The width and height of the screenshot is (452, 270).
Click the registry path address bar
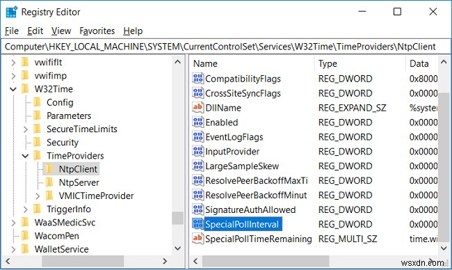226,47
